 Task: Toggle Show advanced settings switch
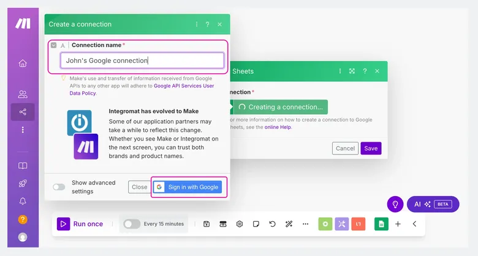(x=59, y=187)
